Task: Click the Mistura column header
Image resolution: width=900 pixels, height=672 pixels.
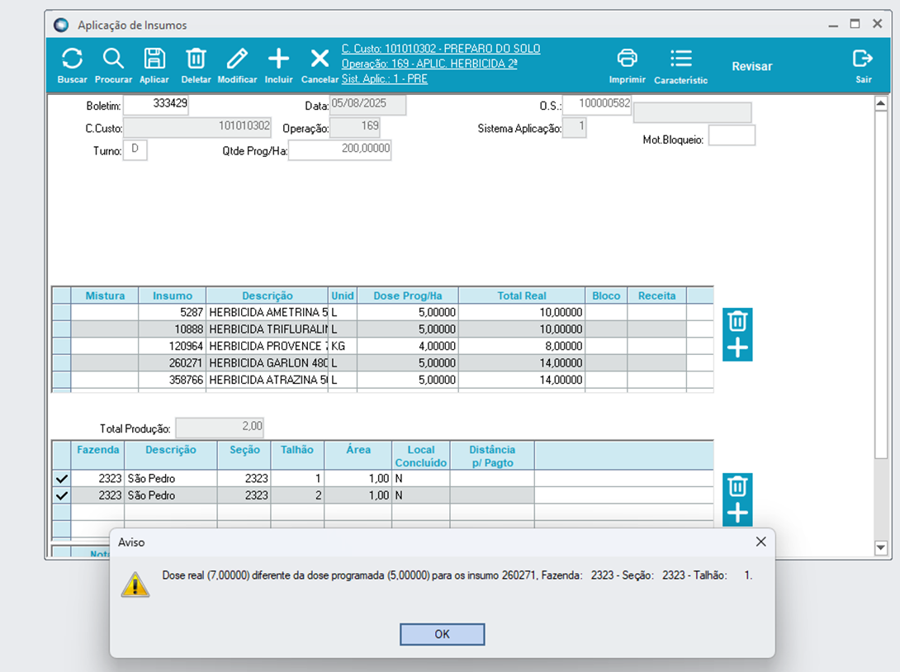Action: (x=105, y=296)
